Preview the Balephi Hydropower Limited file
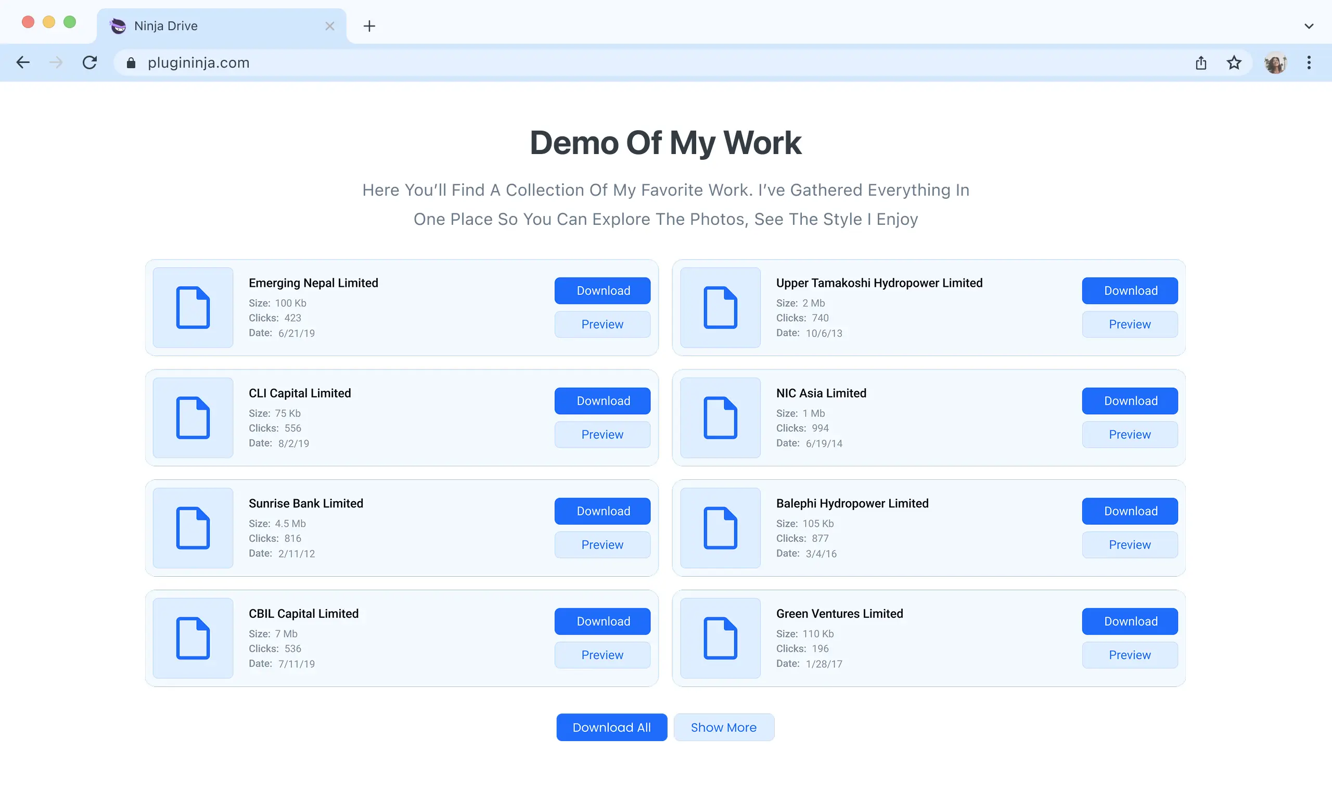The height and width of the screenshot is (789, 1332). coord(1130,544)
